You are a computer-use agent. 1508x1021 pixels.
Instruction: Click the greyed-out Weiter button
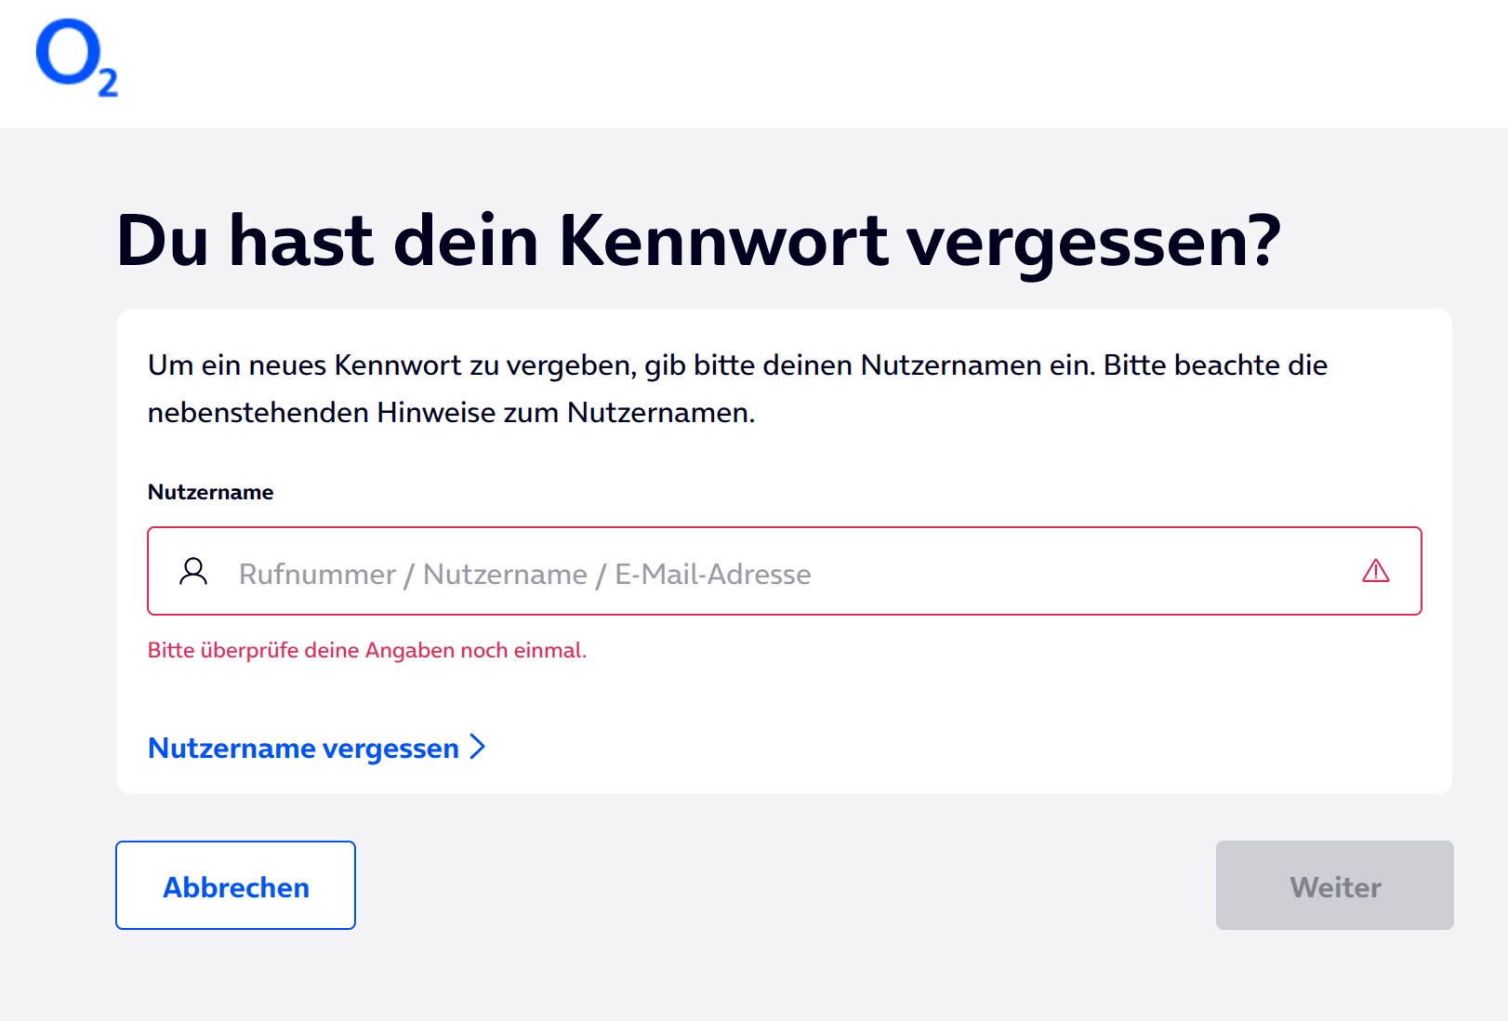pos(1334,885)
